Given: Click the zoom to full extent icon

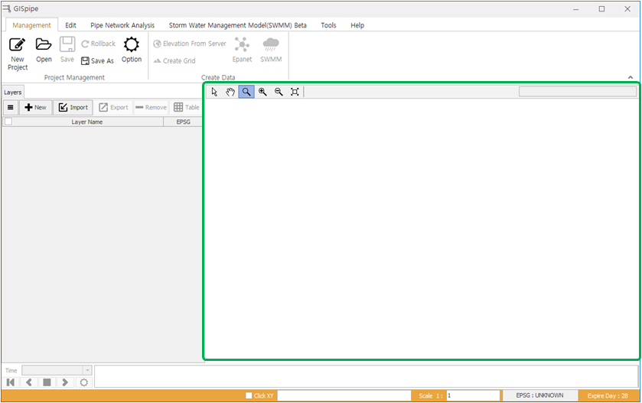Looking at the screenshot, I should tap(295, 92).
